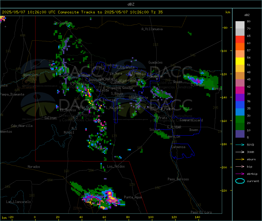Click the colored radar patch in top-left corner
The height and width of the screenshot is (221, 262).
tap(3, 19)
